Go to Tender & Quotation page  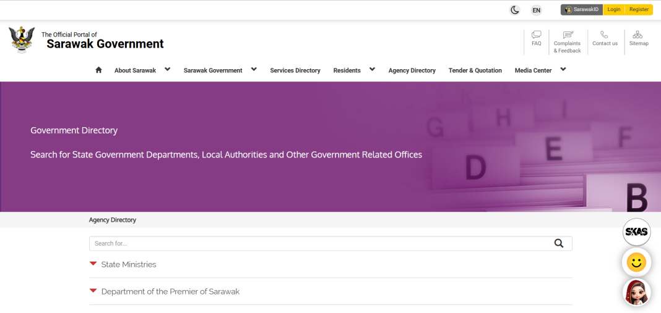tap(475, 70)
